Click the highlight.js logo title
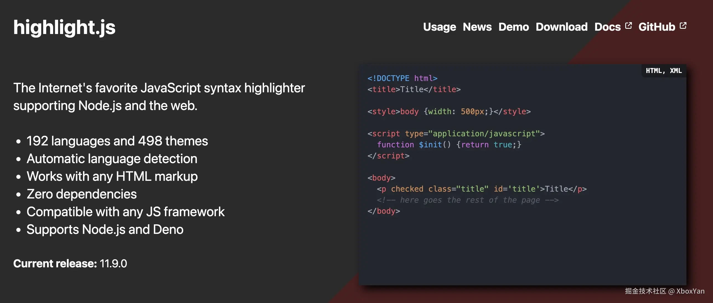Screen dimensions: 713x303 click(x=64, y=27)
